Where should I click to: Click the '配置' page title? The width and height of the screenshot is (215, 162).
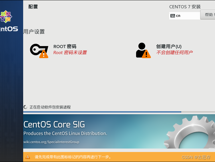point(33,7)
